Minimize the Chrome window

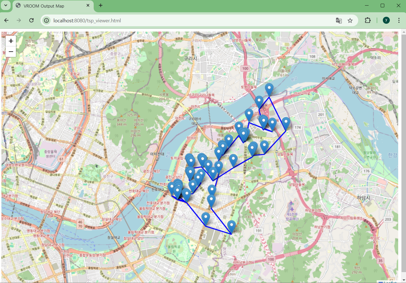[367, 6]
